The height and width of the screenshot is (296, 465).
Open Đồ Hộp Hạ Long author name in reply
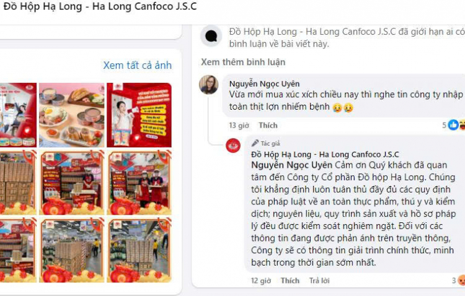(325, 154)
